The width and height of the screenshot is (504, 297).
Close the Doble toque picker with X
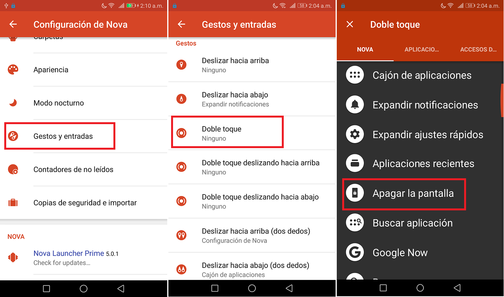350,24
